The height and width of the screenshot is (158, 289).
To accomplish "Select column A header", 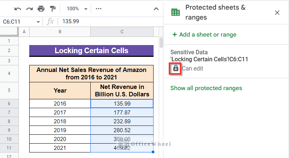I will click(x=24, y=32).
